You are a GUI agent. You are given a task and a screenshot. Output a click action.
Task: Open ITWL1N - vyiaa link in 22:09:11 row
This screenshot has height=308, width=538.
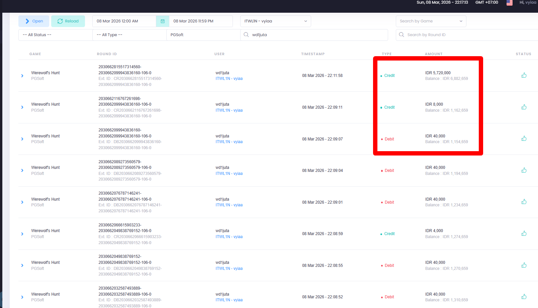229,110
